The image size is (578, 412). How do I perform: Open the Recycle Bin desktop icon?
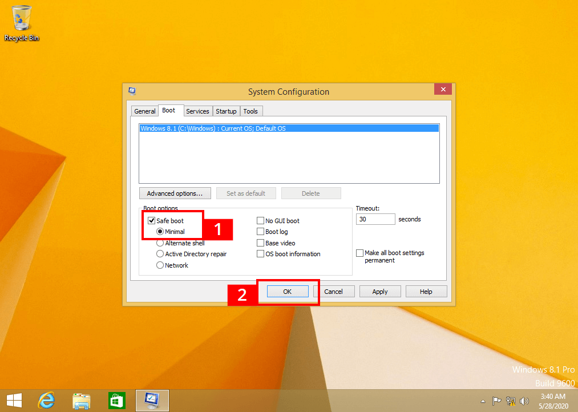click(21, 23)
